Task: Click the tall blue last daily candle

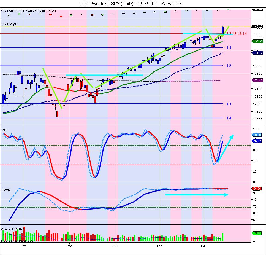Action: (x=222, y=30)
